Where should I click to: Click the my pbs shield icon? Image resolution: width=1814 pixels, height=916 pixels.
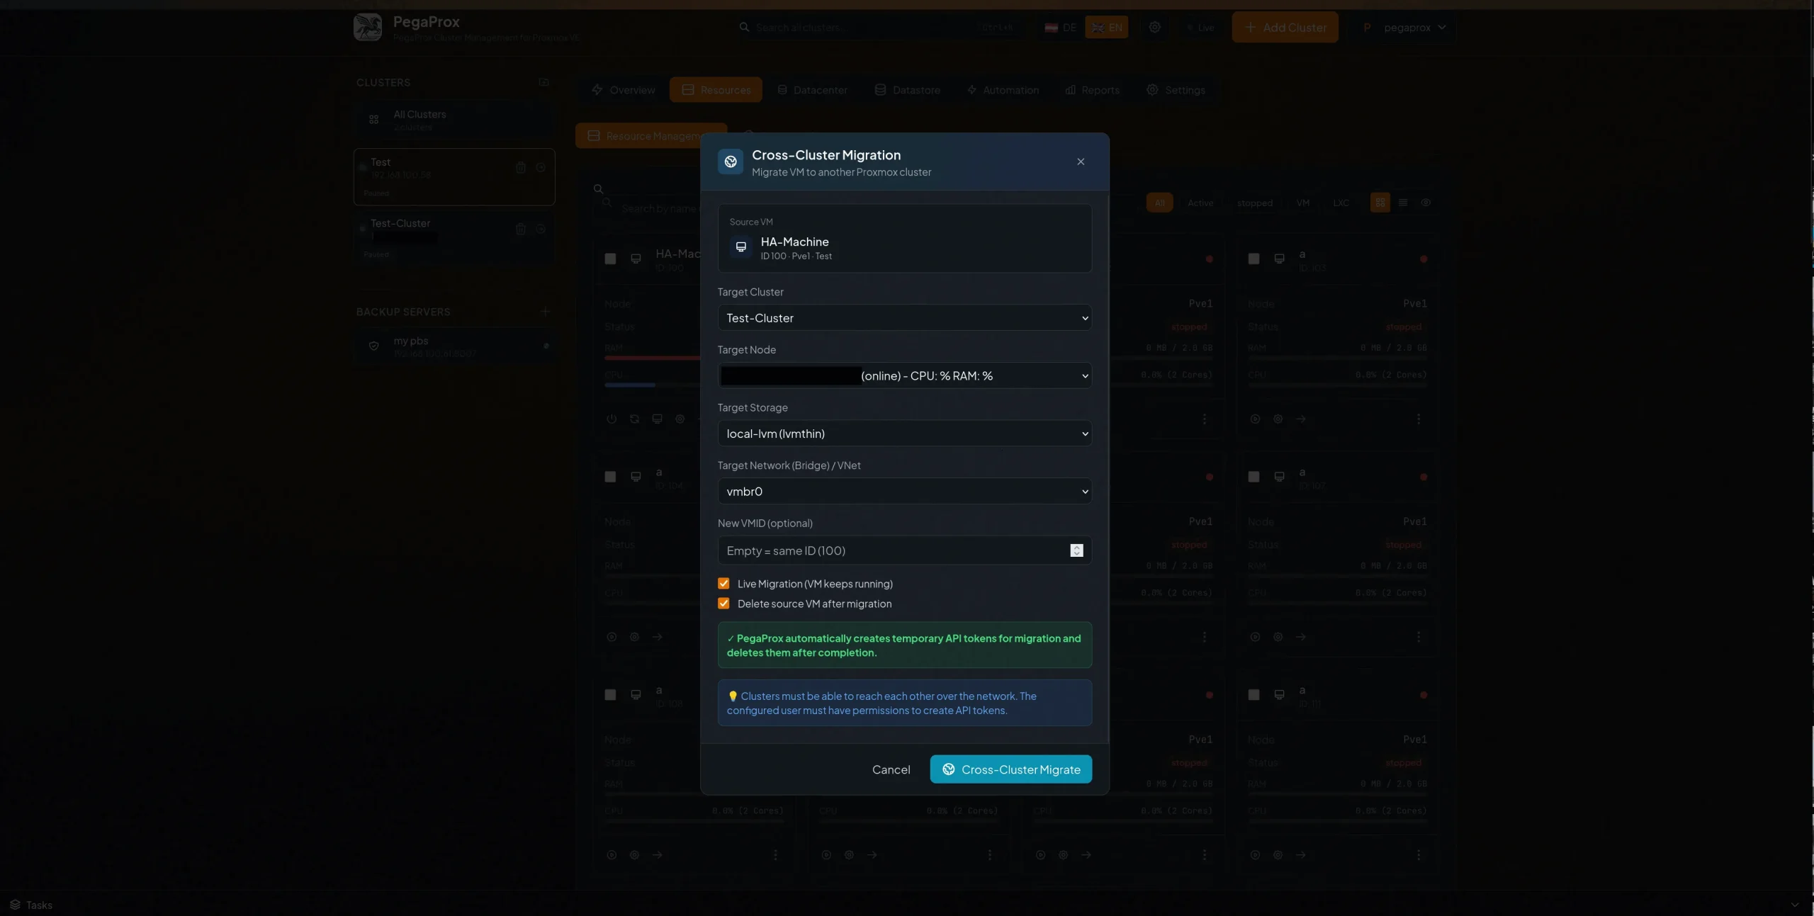point(373,346)
